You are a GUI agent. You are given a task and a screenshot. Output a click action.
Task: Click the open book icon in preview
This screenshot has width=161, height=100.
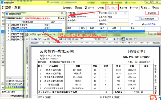coord(36,39)
